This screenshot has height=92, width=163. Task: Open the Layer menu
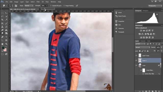click(x=22, y=2)
